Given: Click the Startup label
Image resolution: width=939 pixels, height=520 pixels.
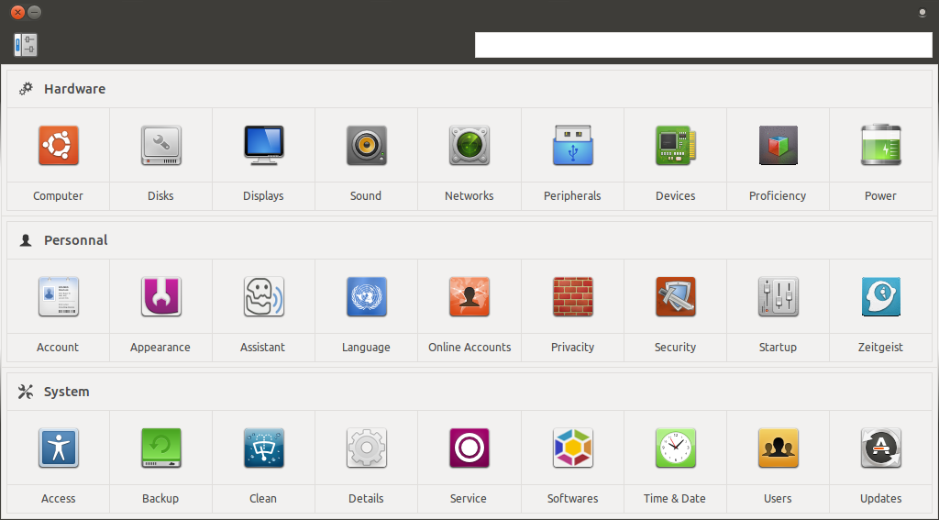Looking at the screenshot, I should [778, 348].
